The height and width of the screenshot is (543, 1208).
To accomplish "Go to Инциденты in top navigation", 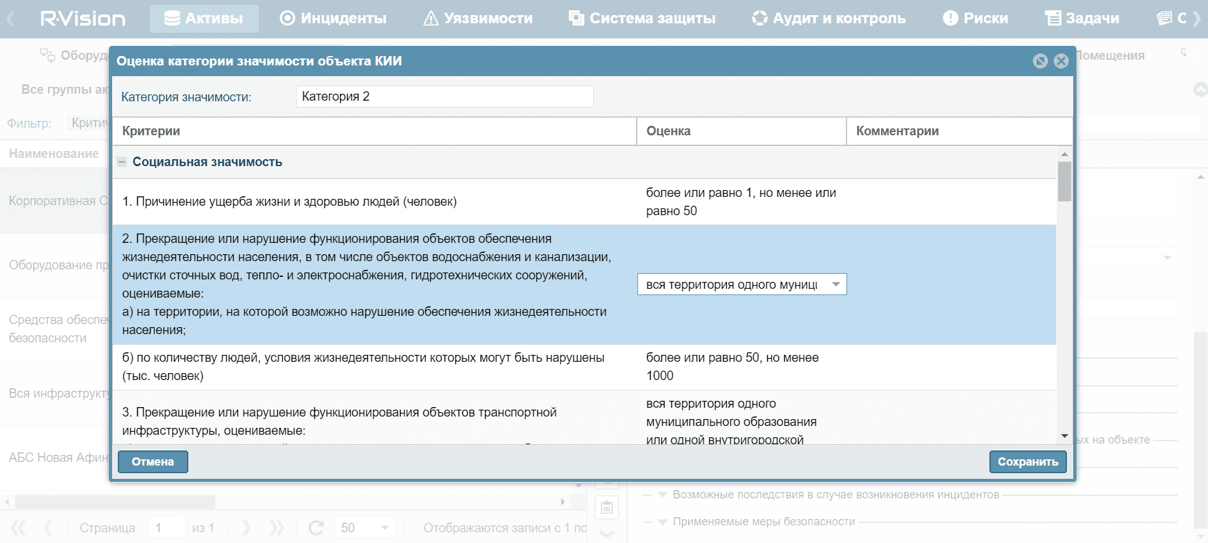I will point(333,19).
